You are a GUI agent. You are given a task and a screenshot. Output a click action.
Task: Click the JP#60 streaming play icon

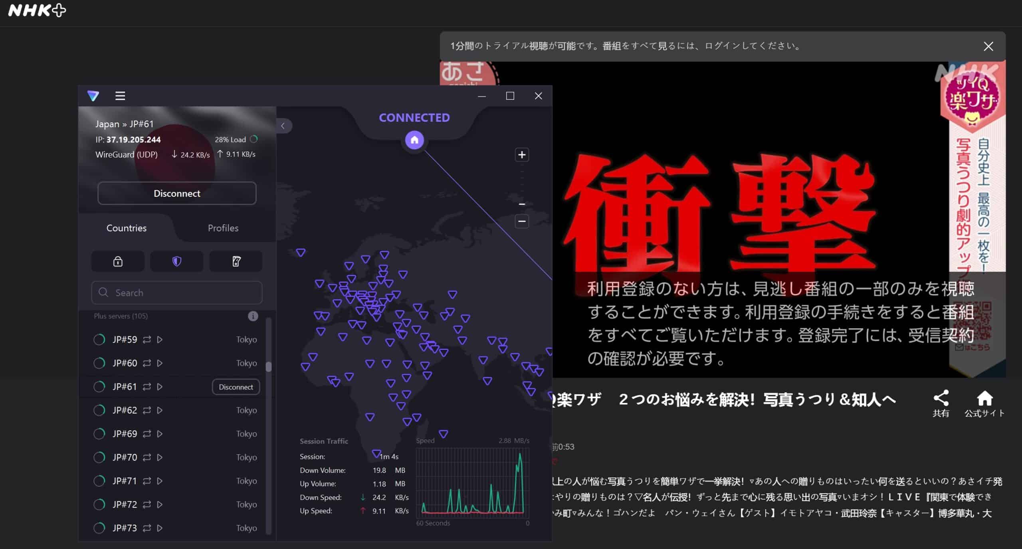(160, 363)
